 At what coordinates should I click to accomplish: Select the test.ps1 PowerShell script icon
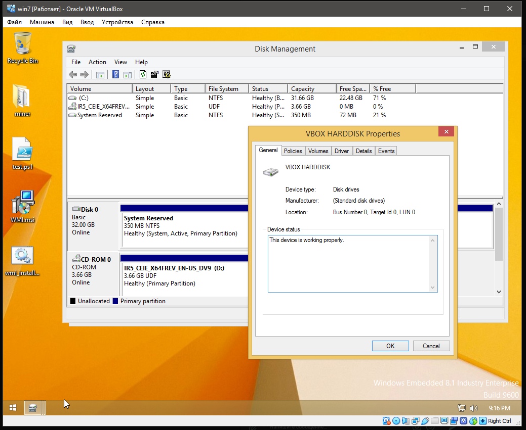pos(22,154)
